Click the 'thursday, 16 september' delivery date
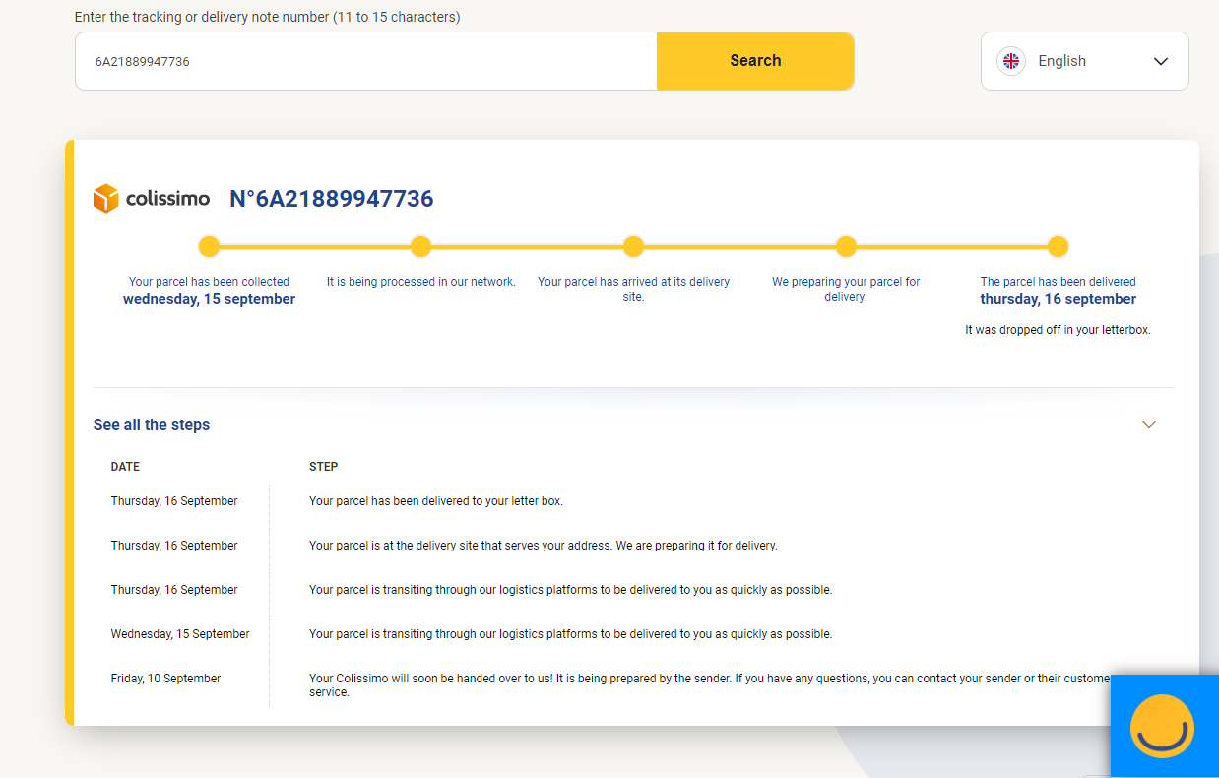Screen dimensions: 1219x778 pyautogui.click(x=1058, y=299)
